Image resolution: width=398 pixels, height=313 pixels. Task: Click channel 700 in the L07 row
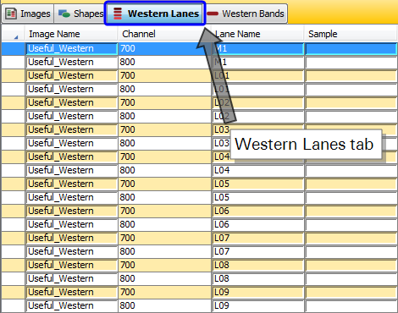pos(164,238)
